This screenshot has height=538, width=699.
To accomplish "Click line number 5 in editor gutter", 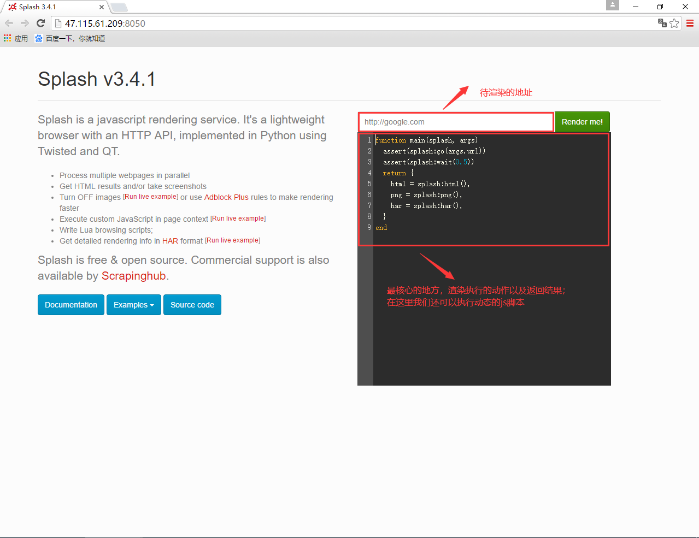I will pos(369,184).
